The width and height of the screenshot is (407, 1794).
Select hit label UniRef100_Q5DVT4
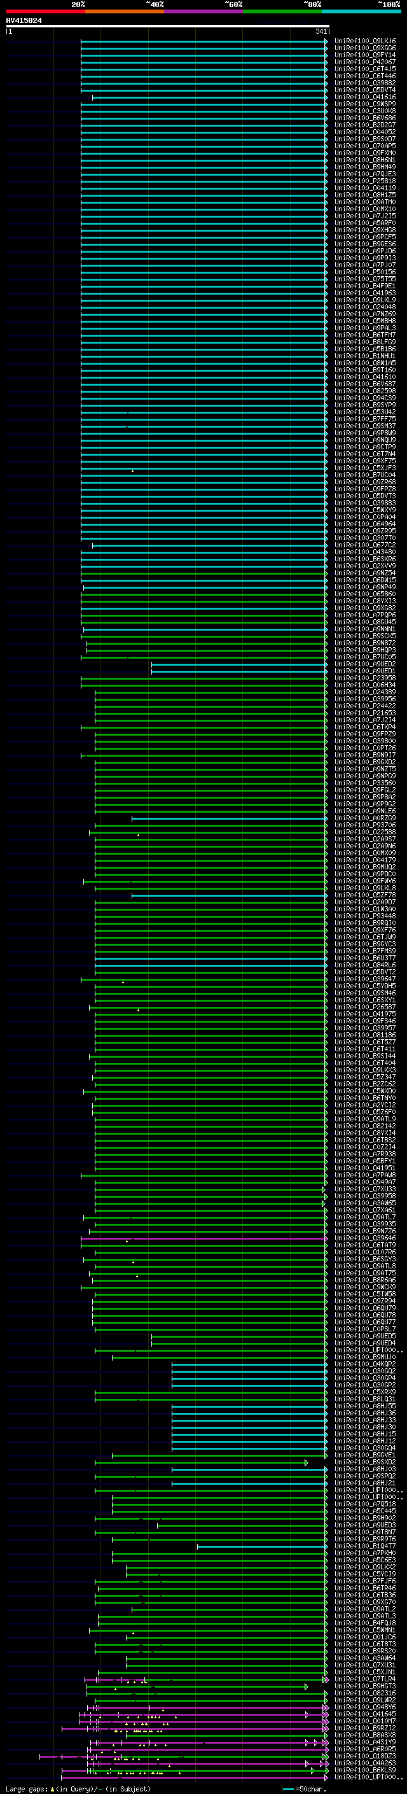[365, 90]
